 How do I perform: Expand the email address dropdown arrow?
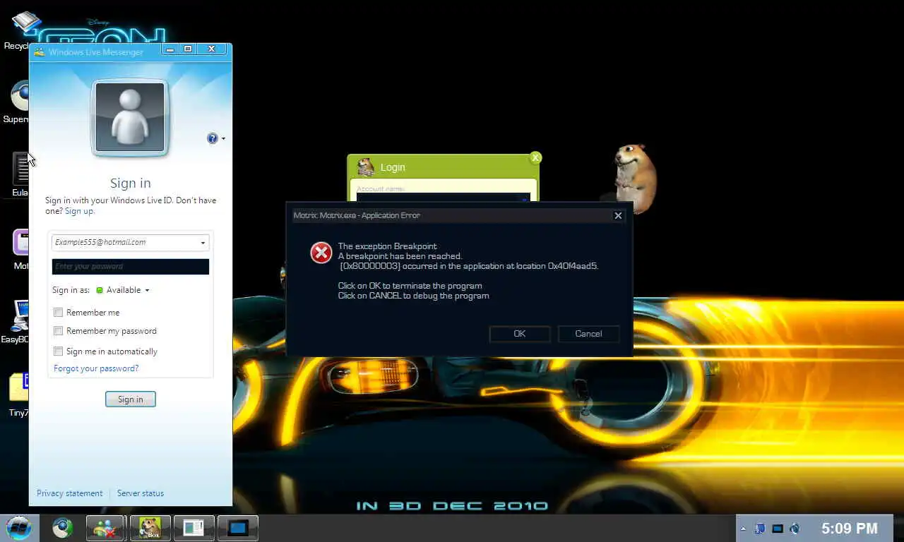203,243
